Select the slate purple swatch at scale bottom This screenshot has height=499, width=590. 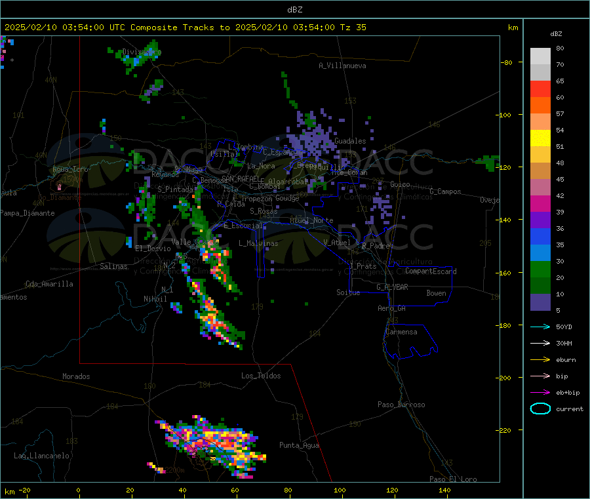coord(540,302)
